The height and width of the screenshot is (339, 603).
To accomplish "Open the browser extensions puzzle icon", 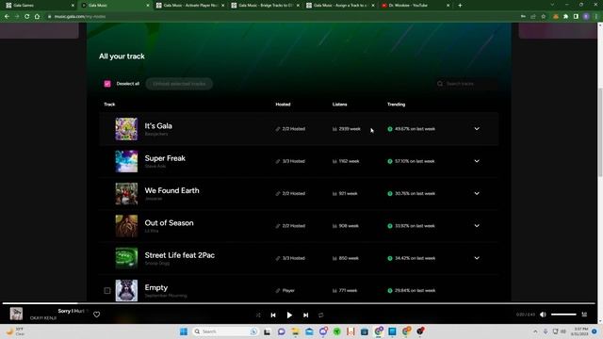I will pyautogui.click(x=565, y=17).
